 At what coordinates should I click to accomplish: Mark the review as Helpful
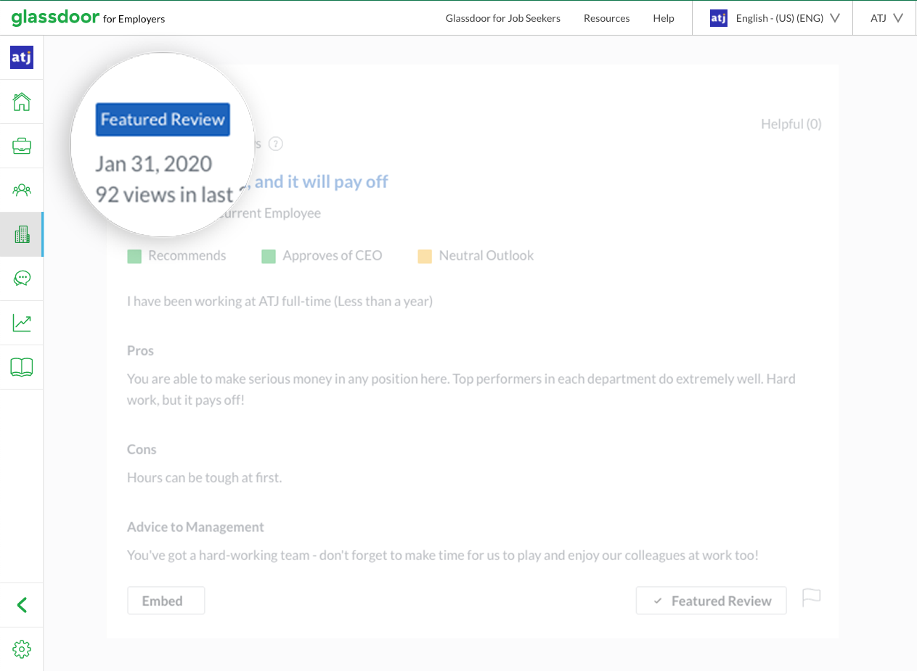click(x=791, y=123)
